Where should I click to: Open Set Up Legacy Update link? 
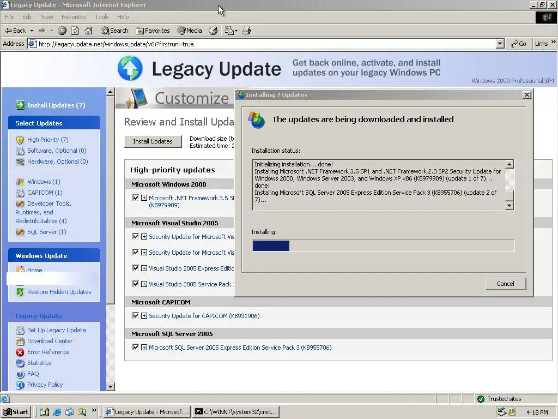[x=57, y=330]
